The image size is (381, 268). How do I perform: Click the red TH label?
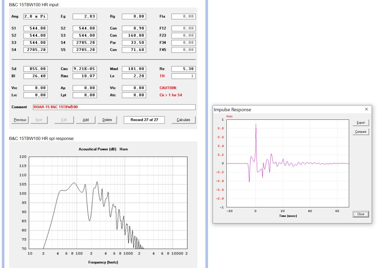pos(162,76)
